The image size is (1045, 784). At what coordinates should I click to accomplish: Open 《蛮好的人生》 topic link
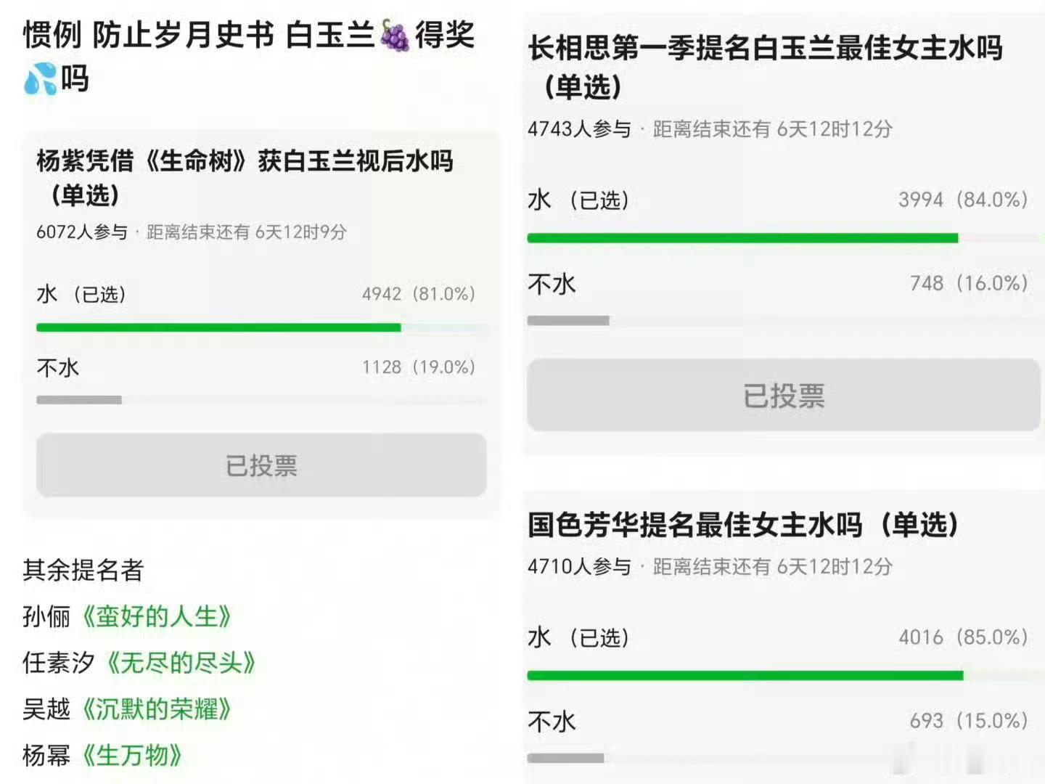pos(155,616)
